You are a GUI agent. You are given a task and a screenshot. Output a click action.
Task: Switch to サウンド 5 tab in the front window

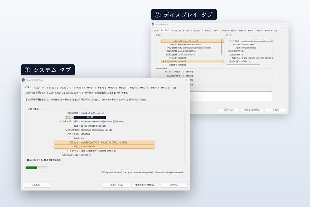(x=133, y=88)
